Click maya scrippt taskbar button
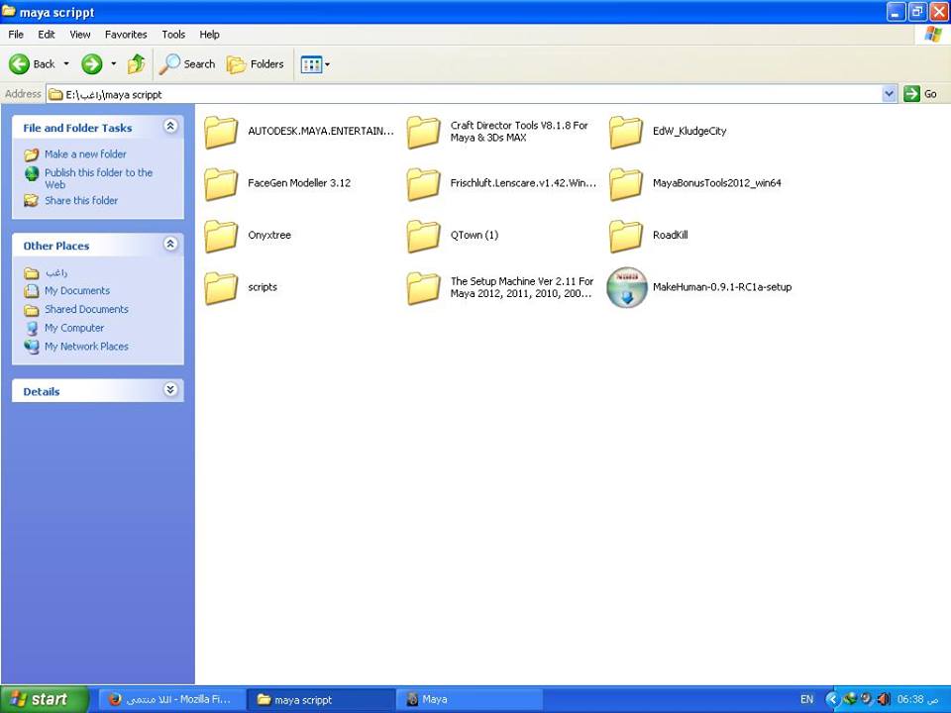 point(321,700)
